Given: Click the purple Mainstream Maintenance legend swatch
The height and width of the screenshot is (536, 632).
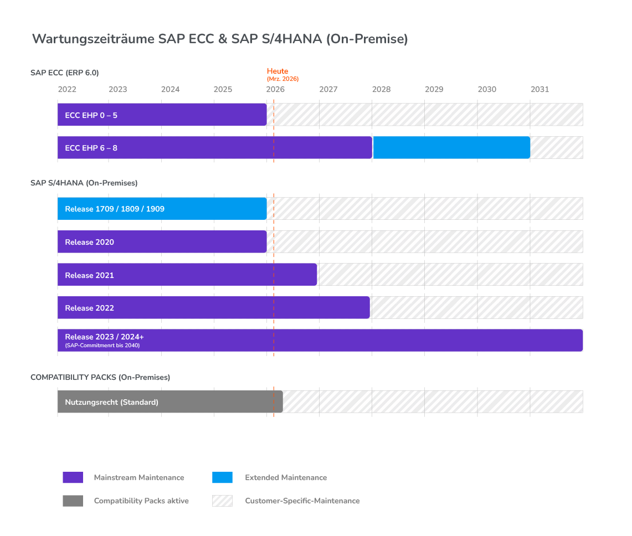Looking at the screenshot, I should point(73,477).
